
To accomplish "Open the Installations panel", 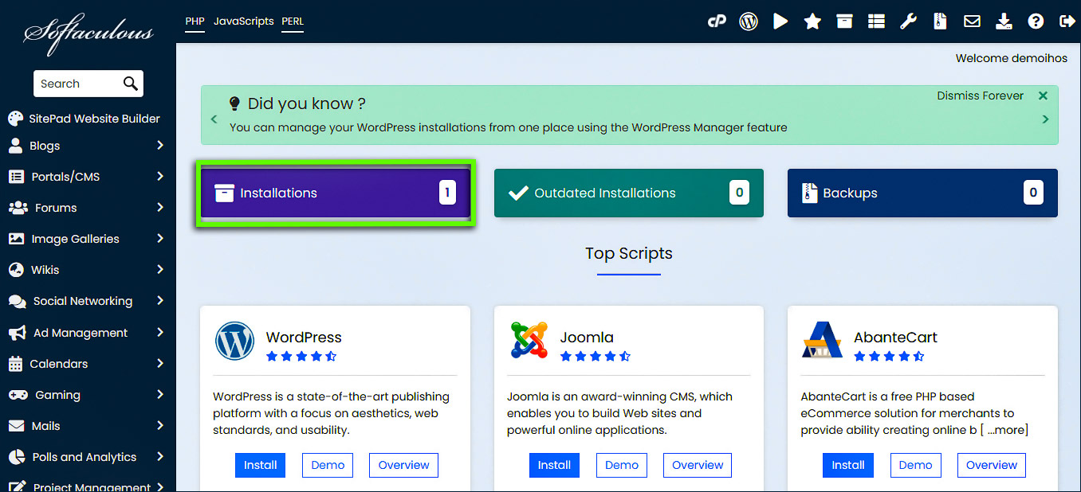I will 336,193.
